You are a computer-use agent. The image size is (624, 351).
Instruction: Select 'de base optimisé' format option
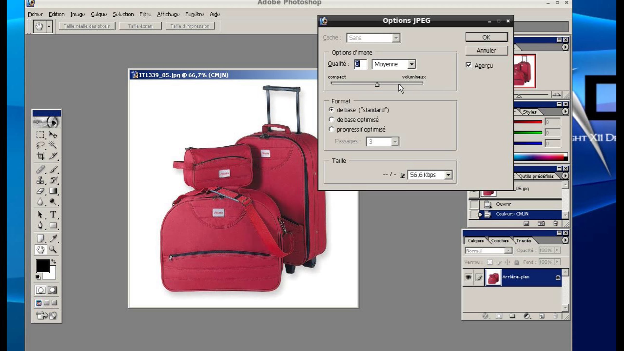coord(331,120)
